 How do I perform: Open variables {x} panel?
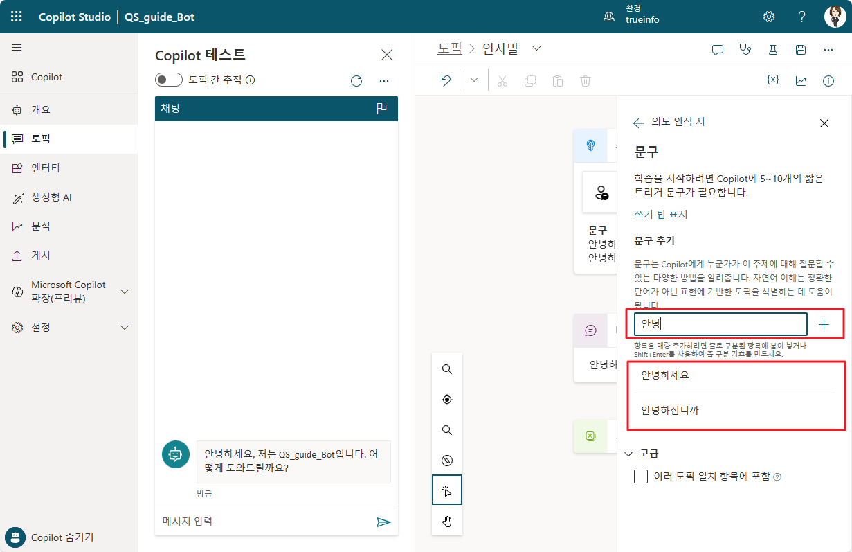coord(773,80)
